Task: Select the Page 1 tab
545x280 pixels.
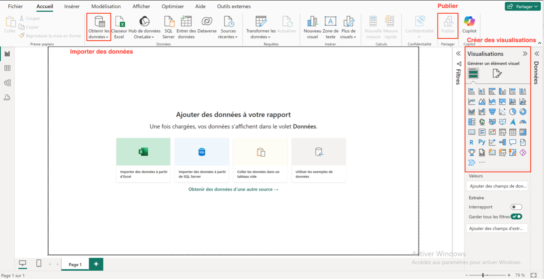Action: click(75, 264)
